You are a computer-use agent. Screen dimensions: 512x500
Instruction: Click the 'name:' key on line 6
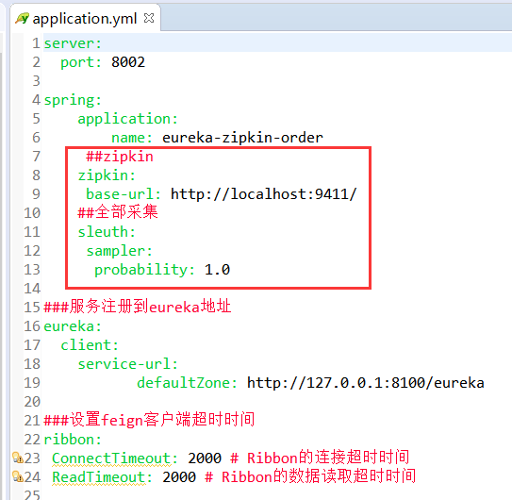[x=132, y=138]
